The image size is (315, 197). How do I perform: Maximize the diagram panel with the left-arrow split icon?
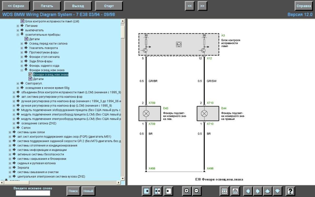(x=168, y=191)
